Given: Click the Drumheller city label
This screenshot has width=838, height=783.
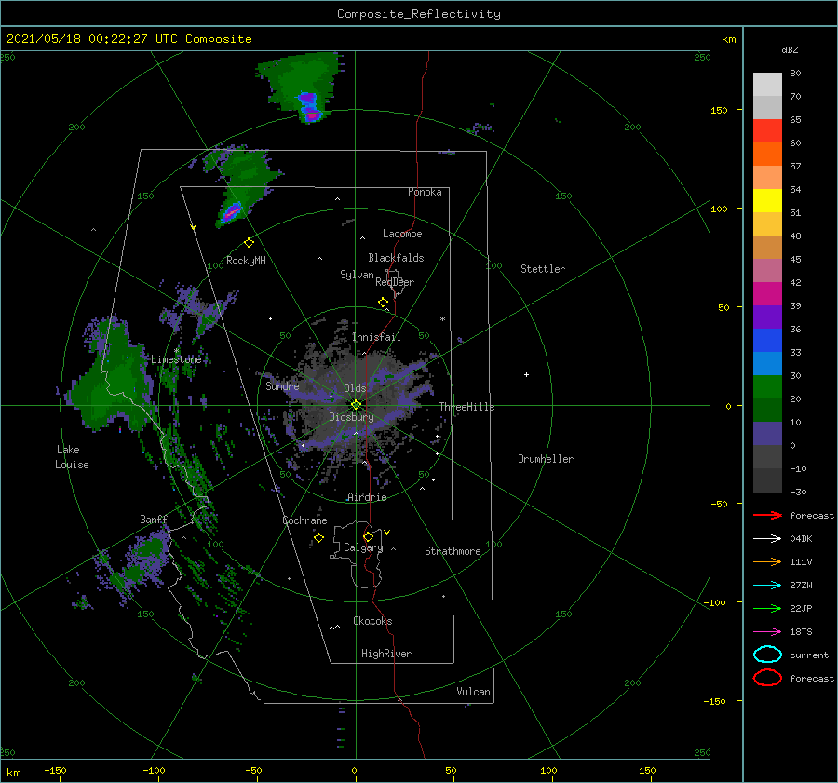Looking at the screenshot, I should pyautogui.click(x=546, y=459).
